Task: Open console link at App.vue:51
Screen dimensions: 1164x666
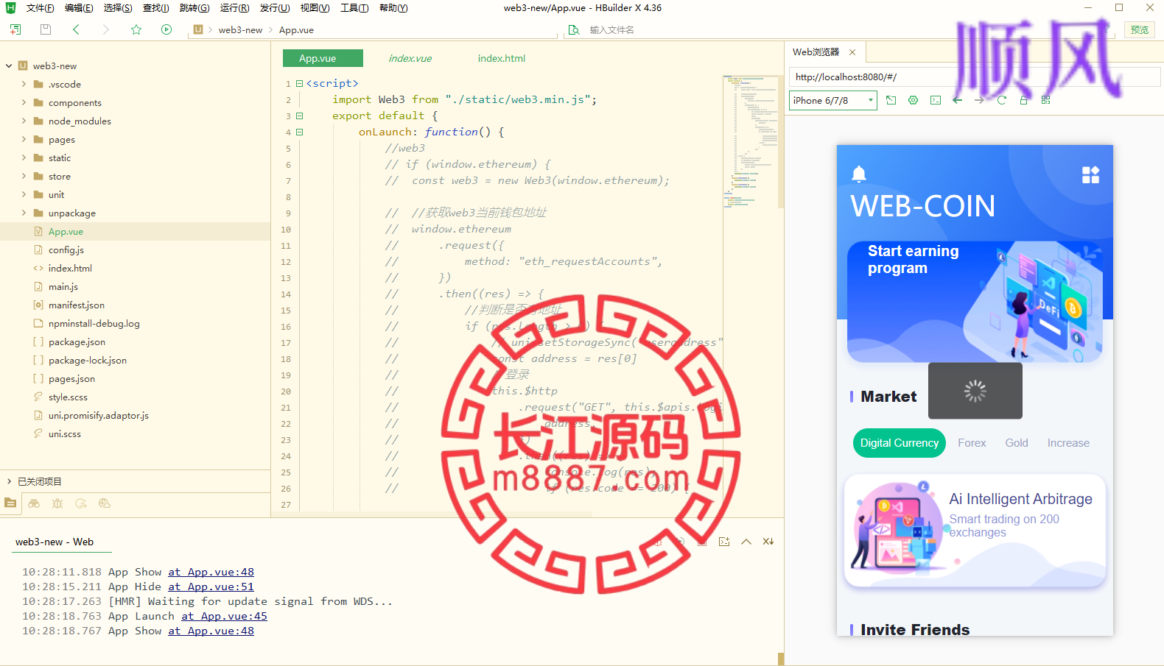Action: point(211,587)
